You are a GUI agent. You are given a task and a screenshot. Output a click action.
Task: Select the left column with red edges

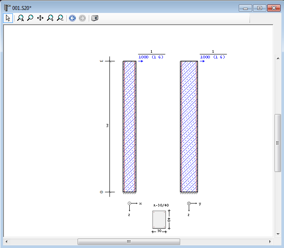(x=129, y=126)
